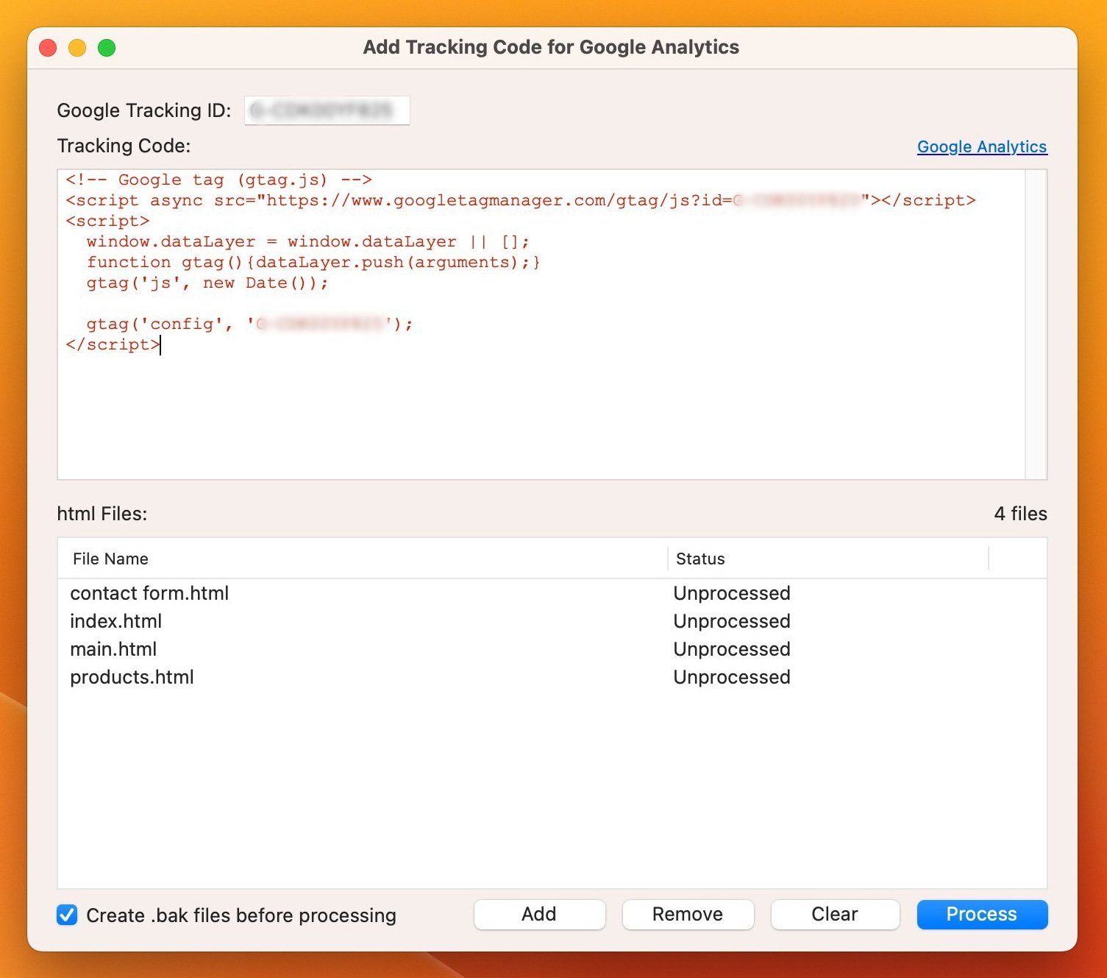Click Unprocessed status of contact form.html
Screen dimensions: 1107x978
(x=732, y=593)
